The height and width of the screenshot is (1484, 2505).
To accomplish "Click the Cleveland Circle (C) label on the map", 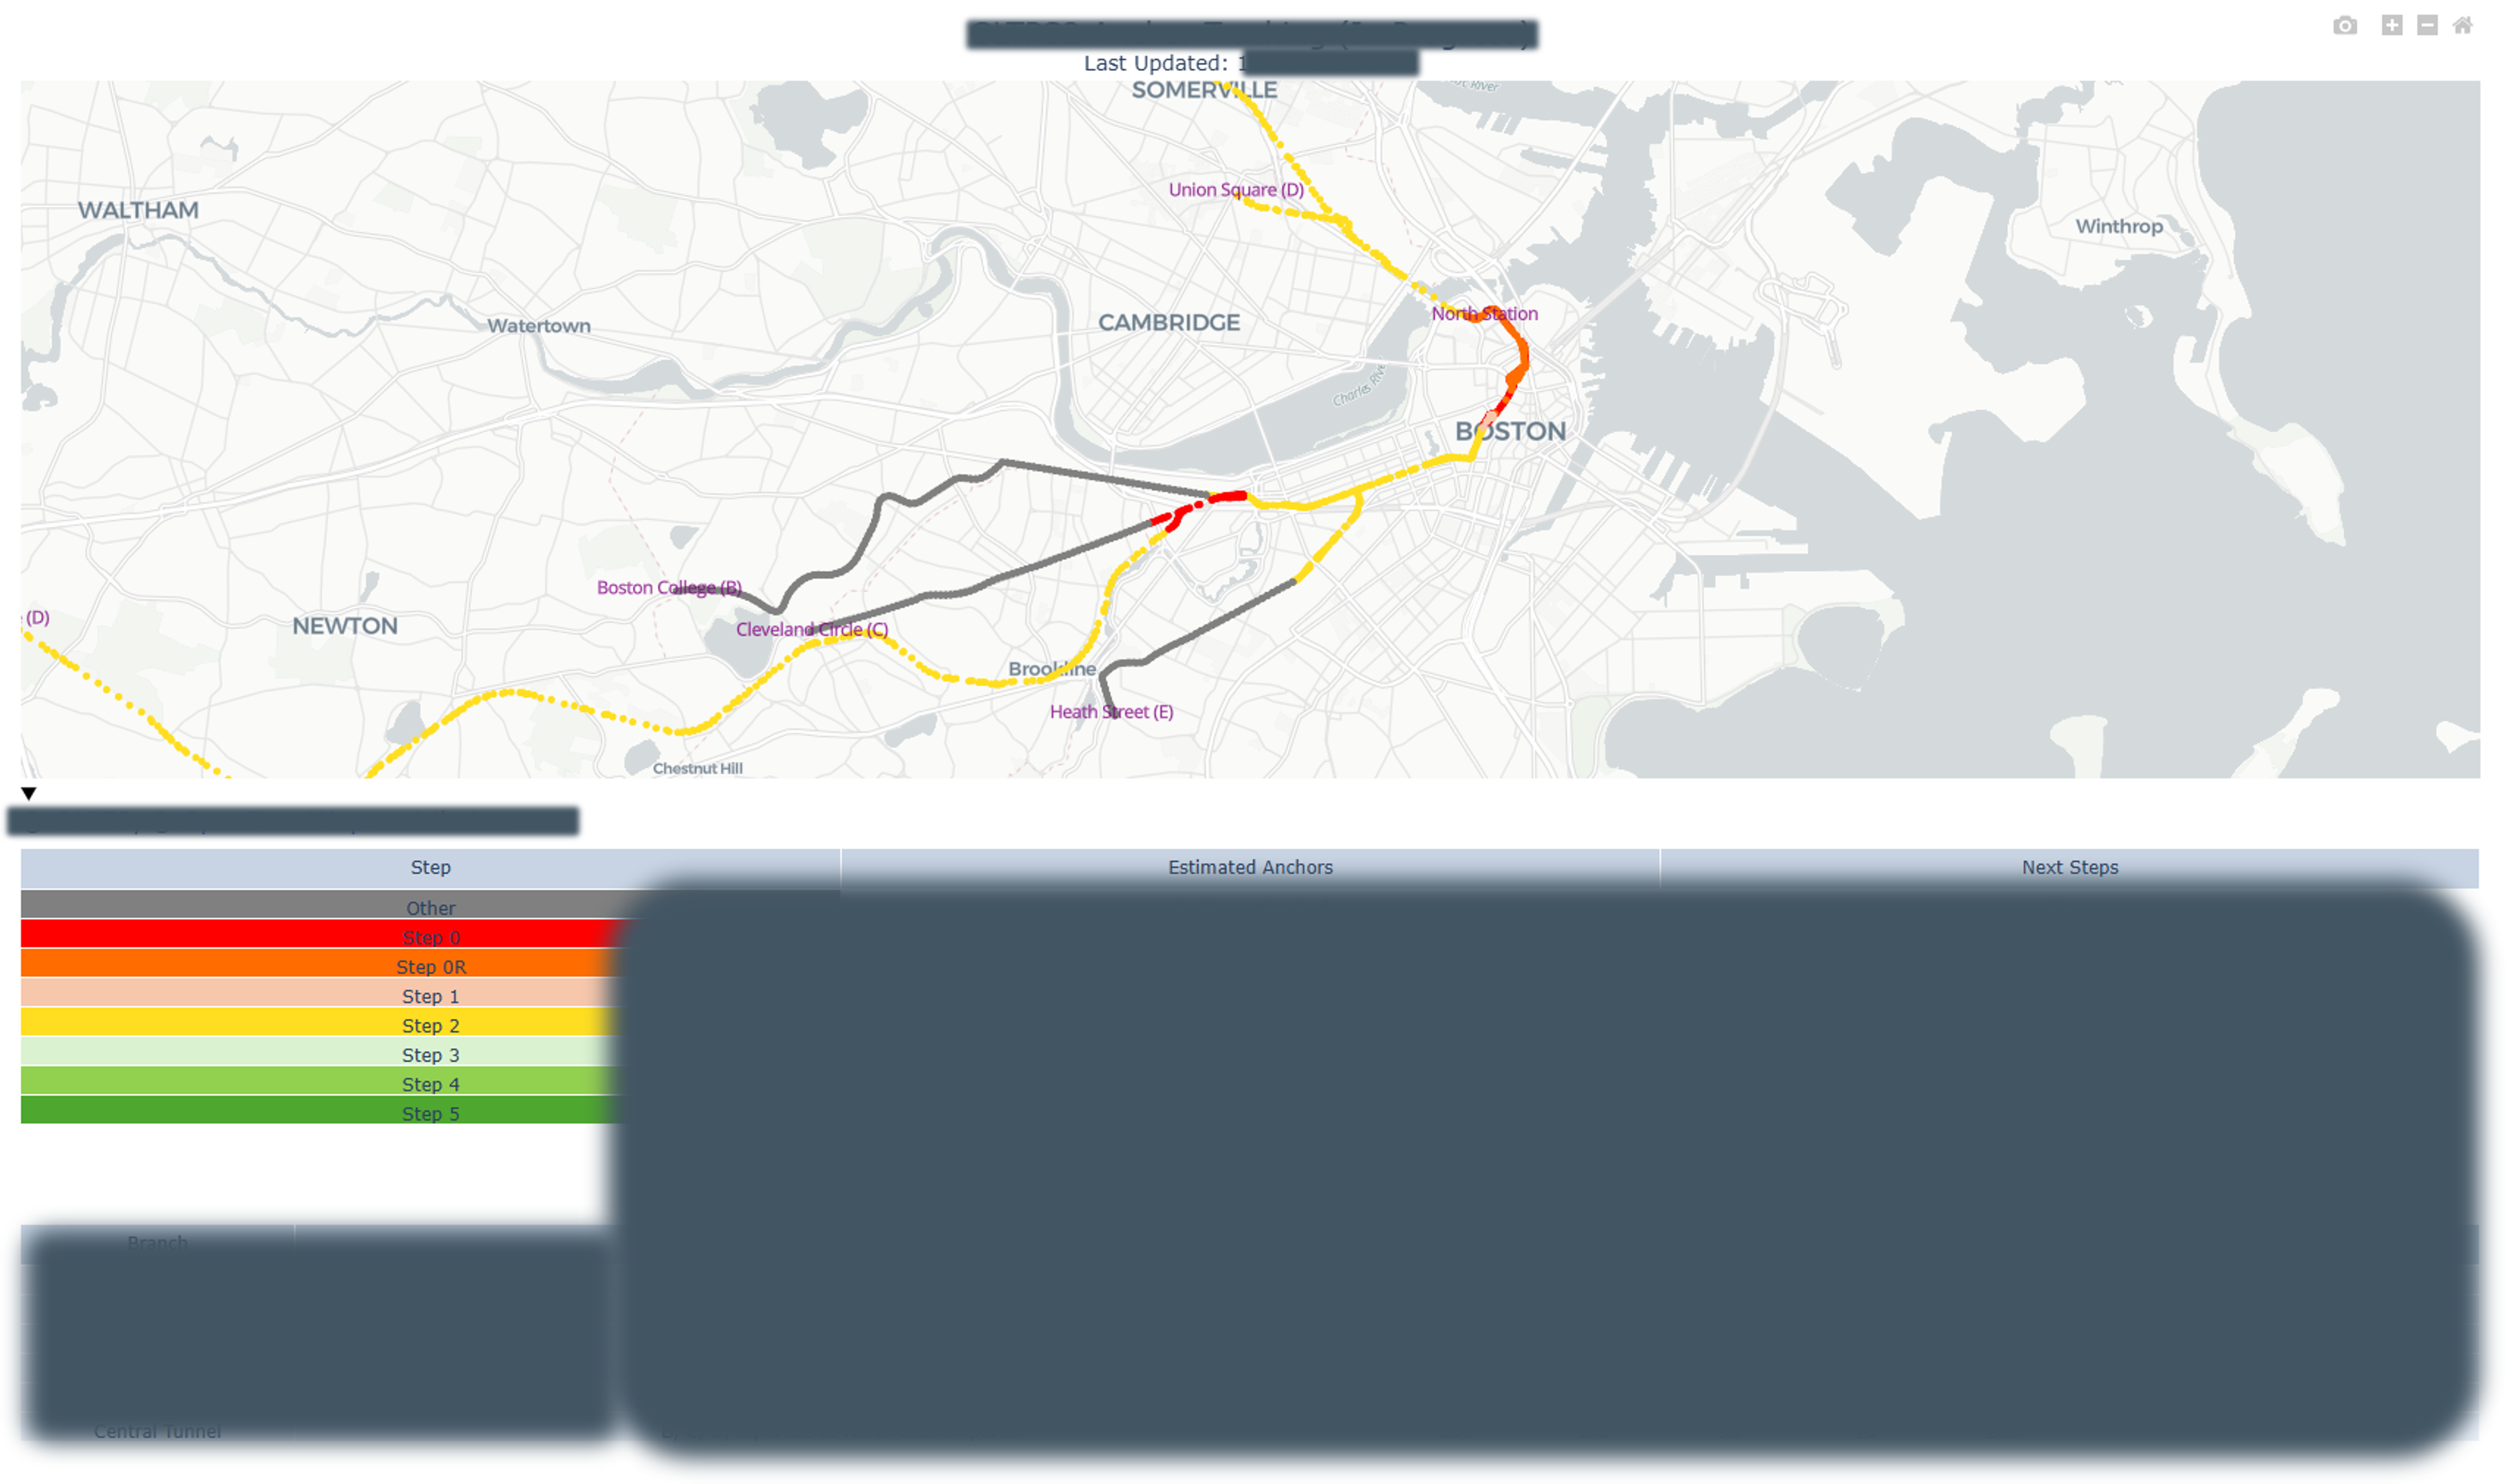I will point(812,629).
